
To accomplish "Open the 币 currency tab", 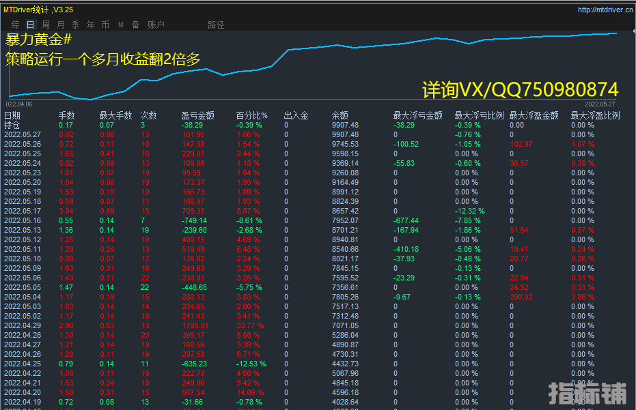I will [105, 25].
